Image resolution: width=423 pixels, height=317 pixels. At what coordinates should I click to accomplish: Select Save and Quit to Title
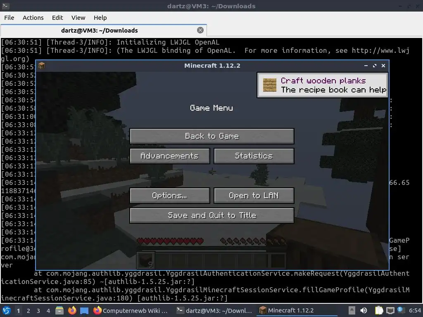pos(212,215)
